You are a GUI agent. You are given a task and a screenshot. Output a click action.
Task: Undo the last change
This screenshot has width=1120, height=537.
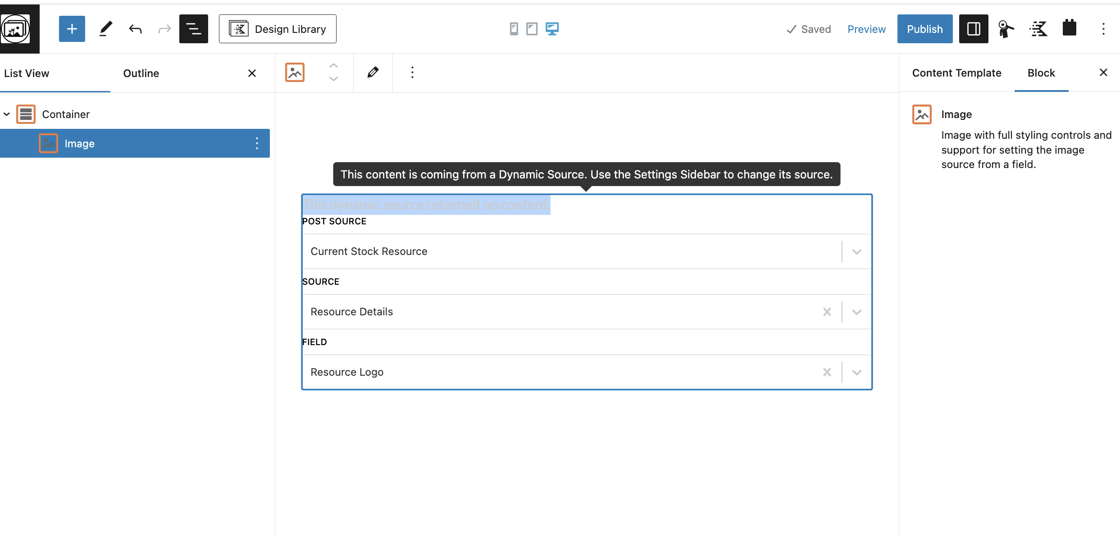click(135, 29)
